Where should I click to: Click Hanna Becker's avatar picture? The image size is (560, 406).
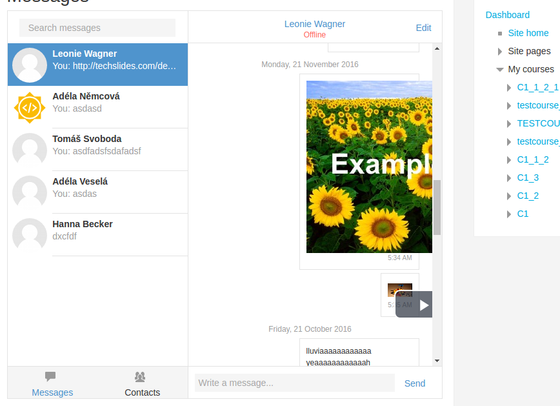30,235
